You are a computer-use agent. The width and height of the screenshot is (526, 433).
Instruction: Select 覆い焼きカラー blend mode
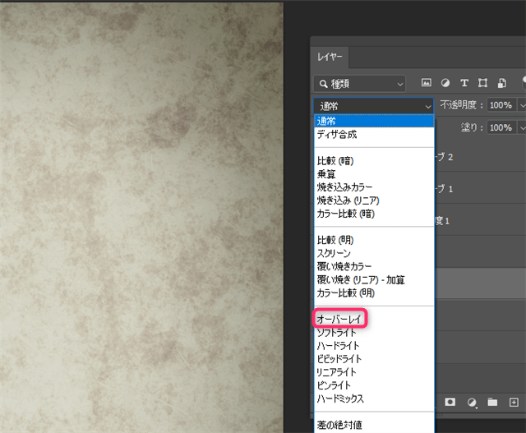coord(374,266)
